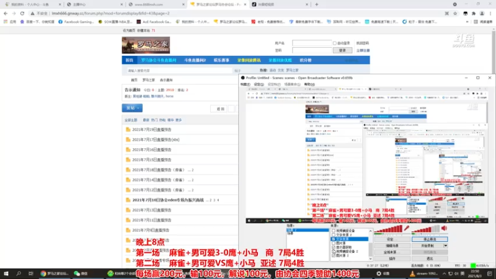Open the Windows notification center
496x279 pixels.
(x=490, y=273)
